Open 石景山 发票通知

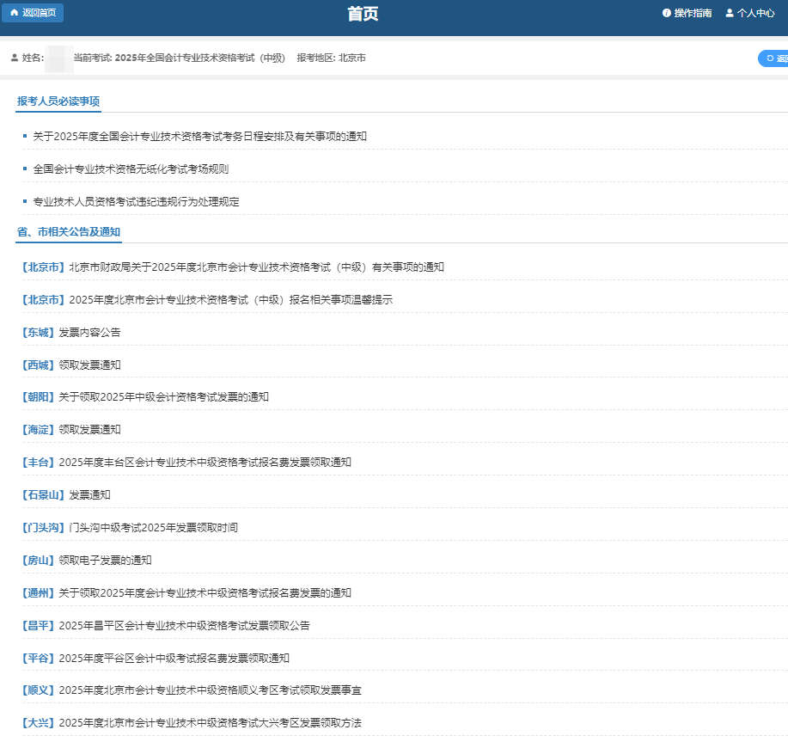pyautogui.click(x=89, y=494)
